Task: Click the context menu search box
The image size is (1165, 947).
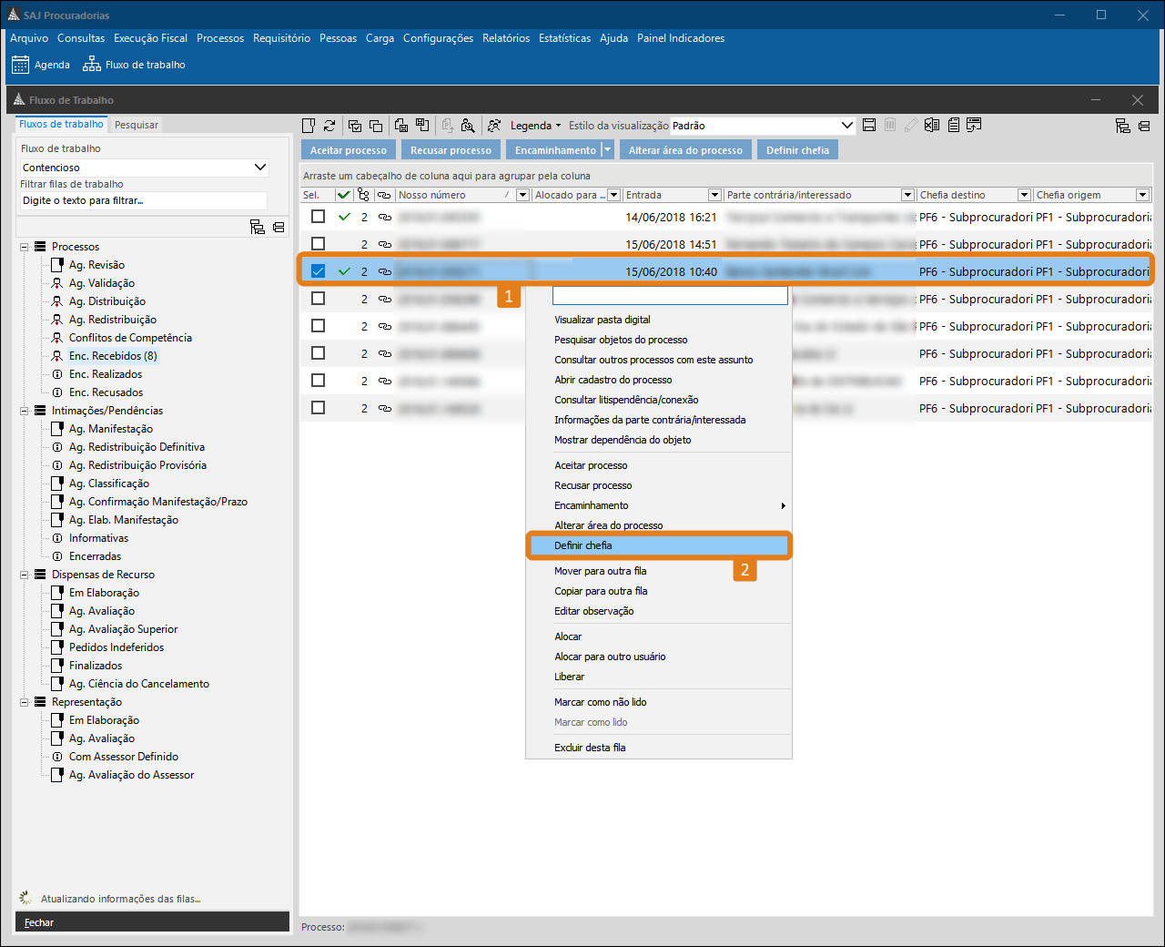Action: click(670, 296)
